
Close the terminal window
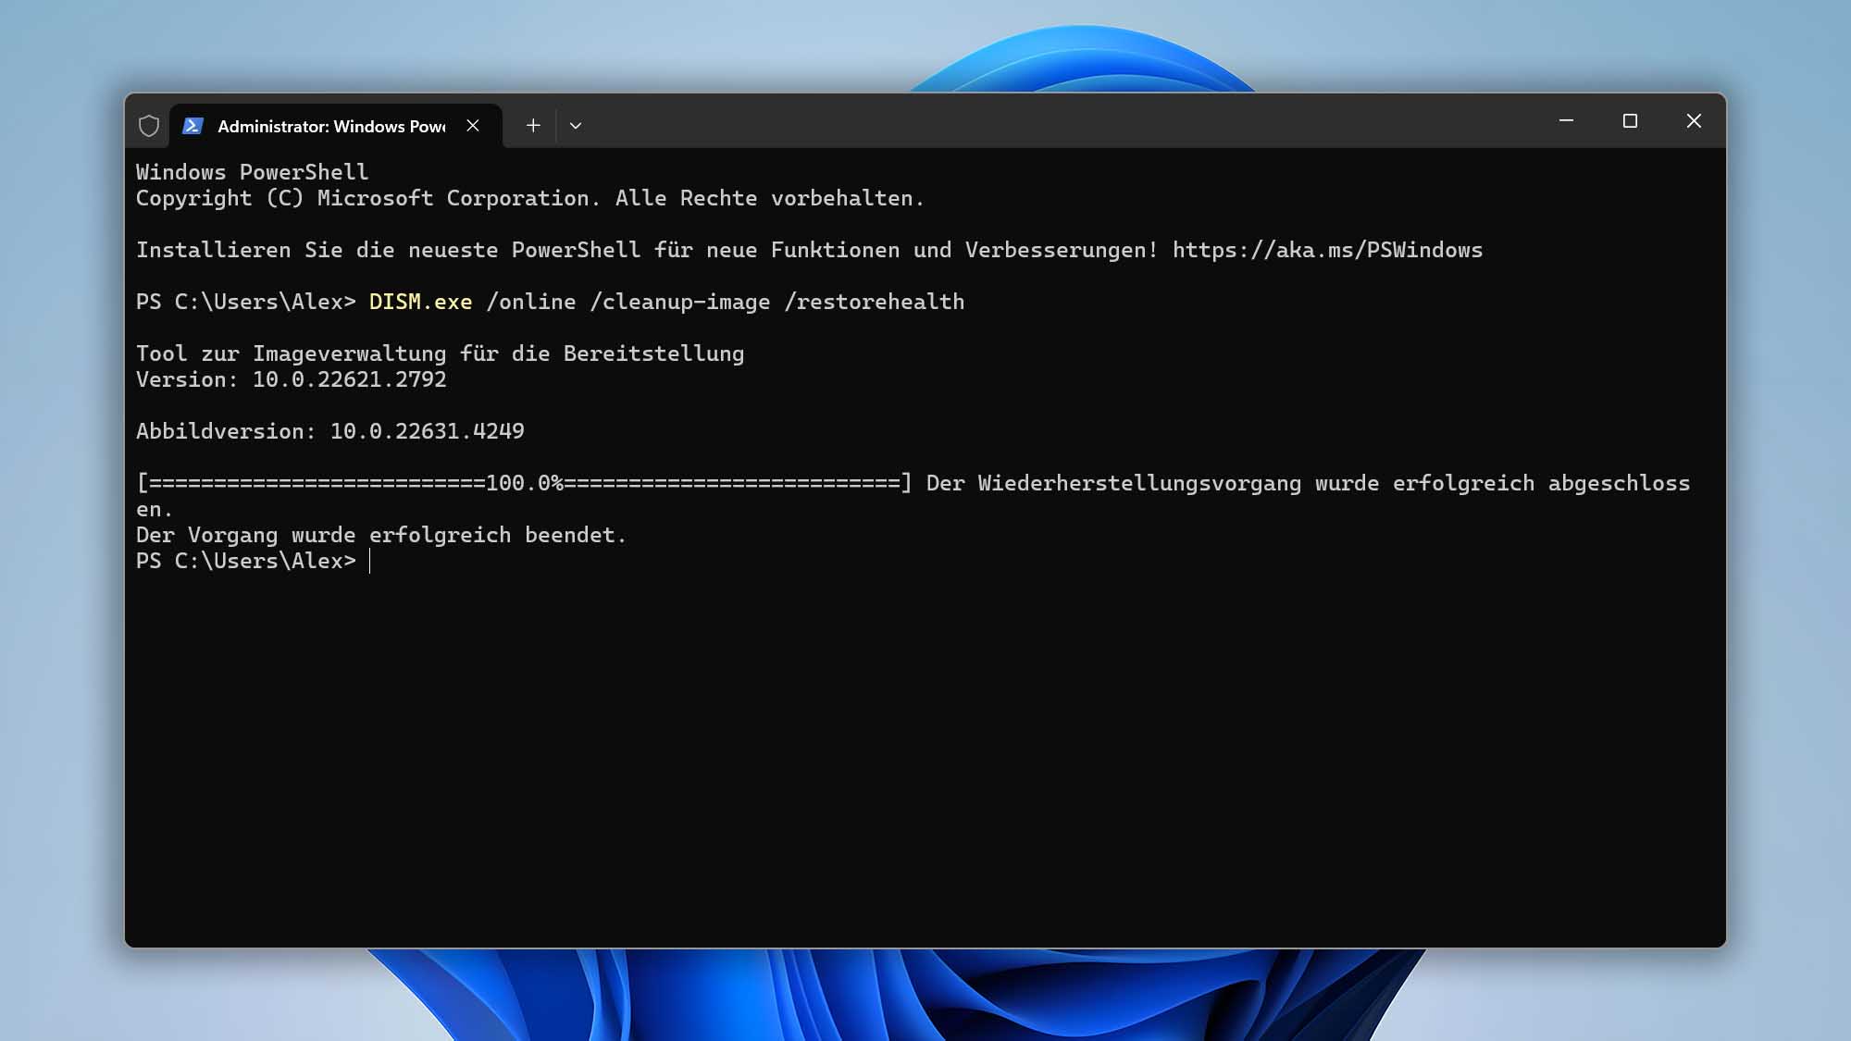pyautogui.click(x=1694, y=121)
